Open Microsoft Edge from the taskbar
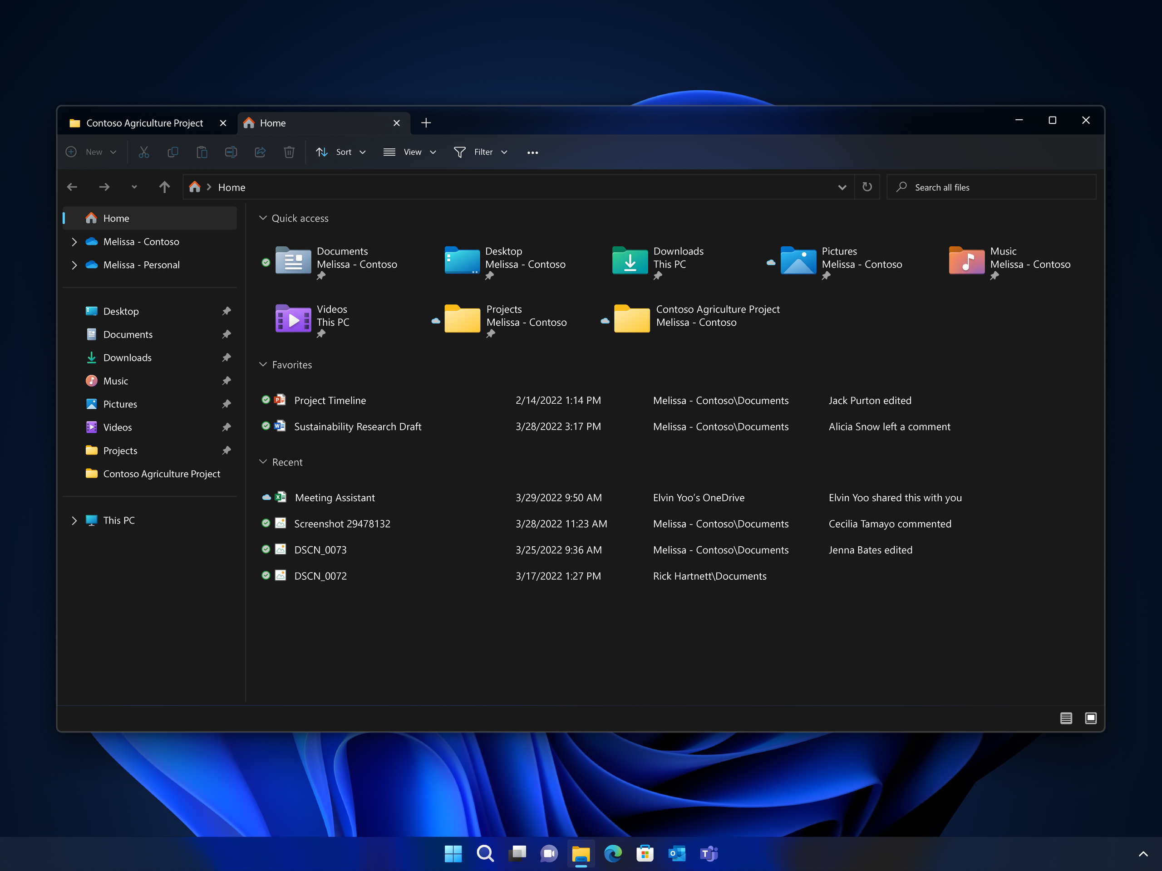 (612, 854)
